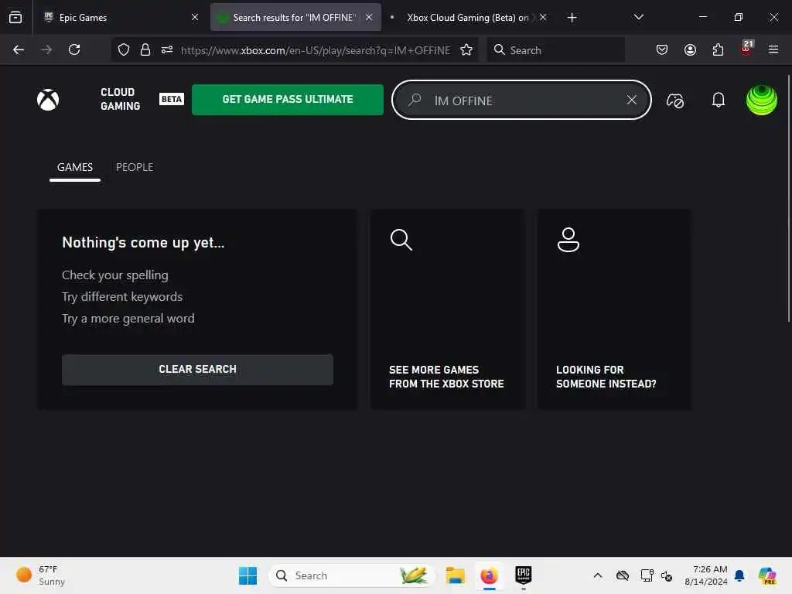Click the 'Nothing's come up yet...' heading
Image resolution: width=792 pixels, height=594 pixels.
tap(143, 243)
